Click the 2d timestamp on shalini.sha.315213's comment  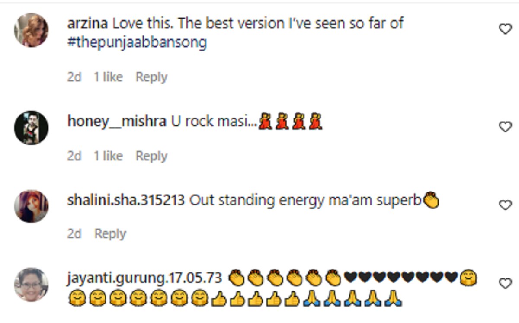click(74, 234)
